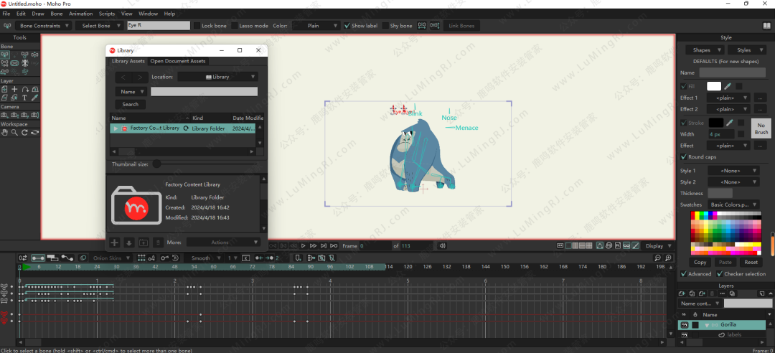Toggle the Round caps checkbox
This screenshot has height=353, width=775.
683,157
